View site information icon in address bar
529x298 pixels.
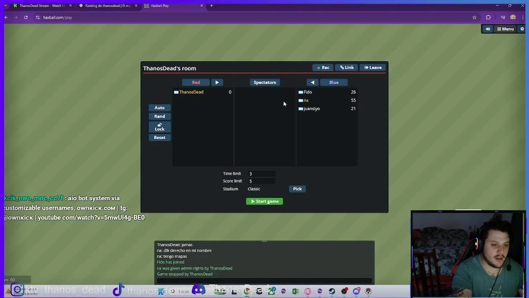pyautogui.click(x=38, y=17)
